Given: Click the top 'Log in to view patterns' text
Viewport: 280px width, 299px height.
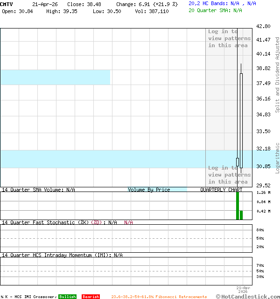Looking at the screenshot, I should 229,38.
